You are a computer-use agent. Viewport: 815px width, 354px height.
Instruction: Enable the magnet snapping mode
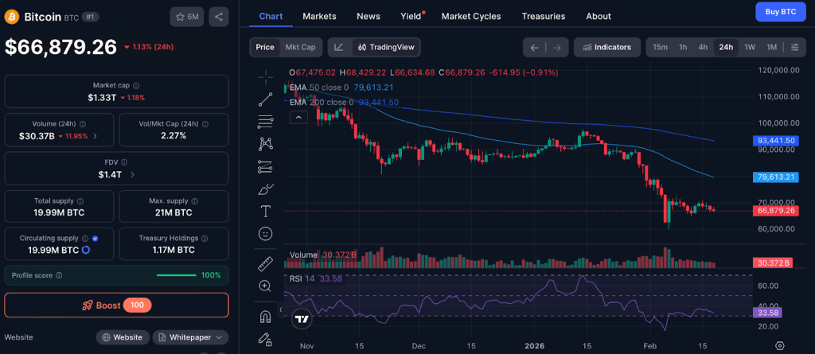click(x=266, y=316)
